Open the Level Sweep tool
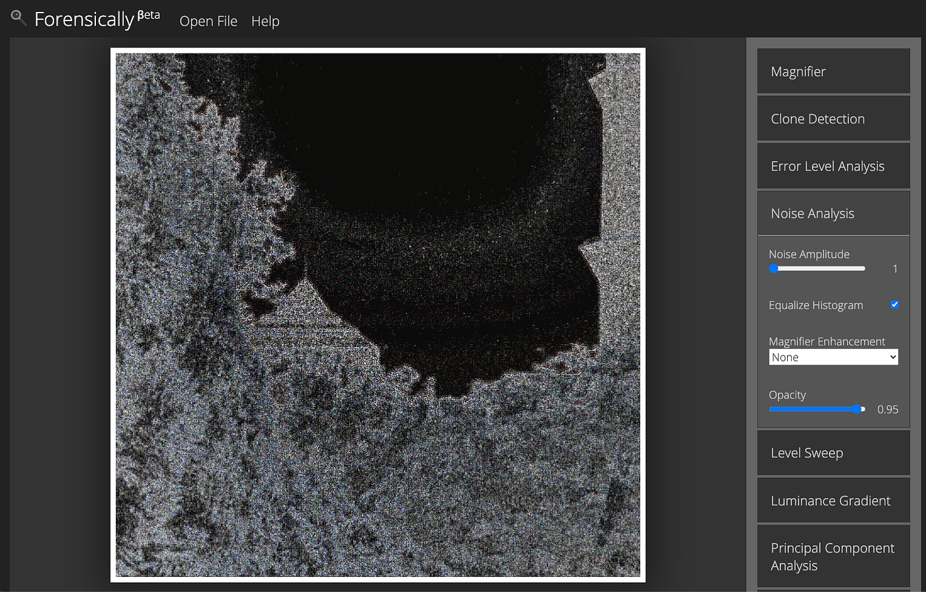 (833, 452)
